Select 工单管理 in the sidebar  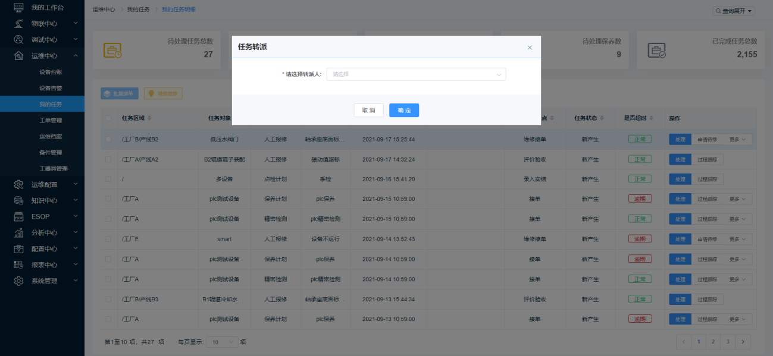point(51,120)
